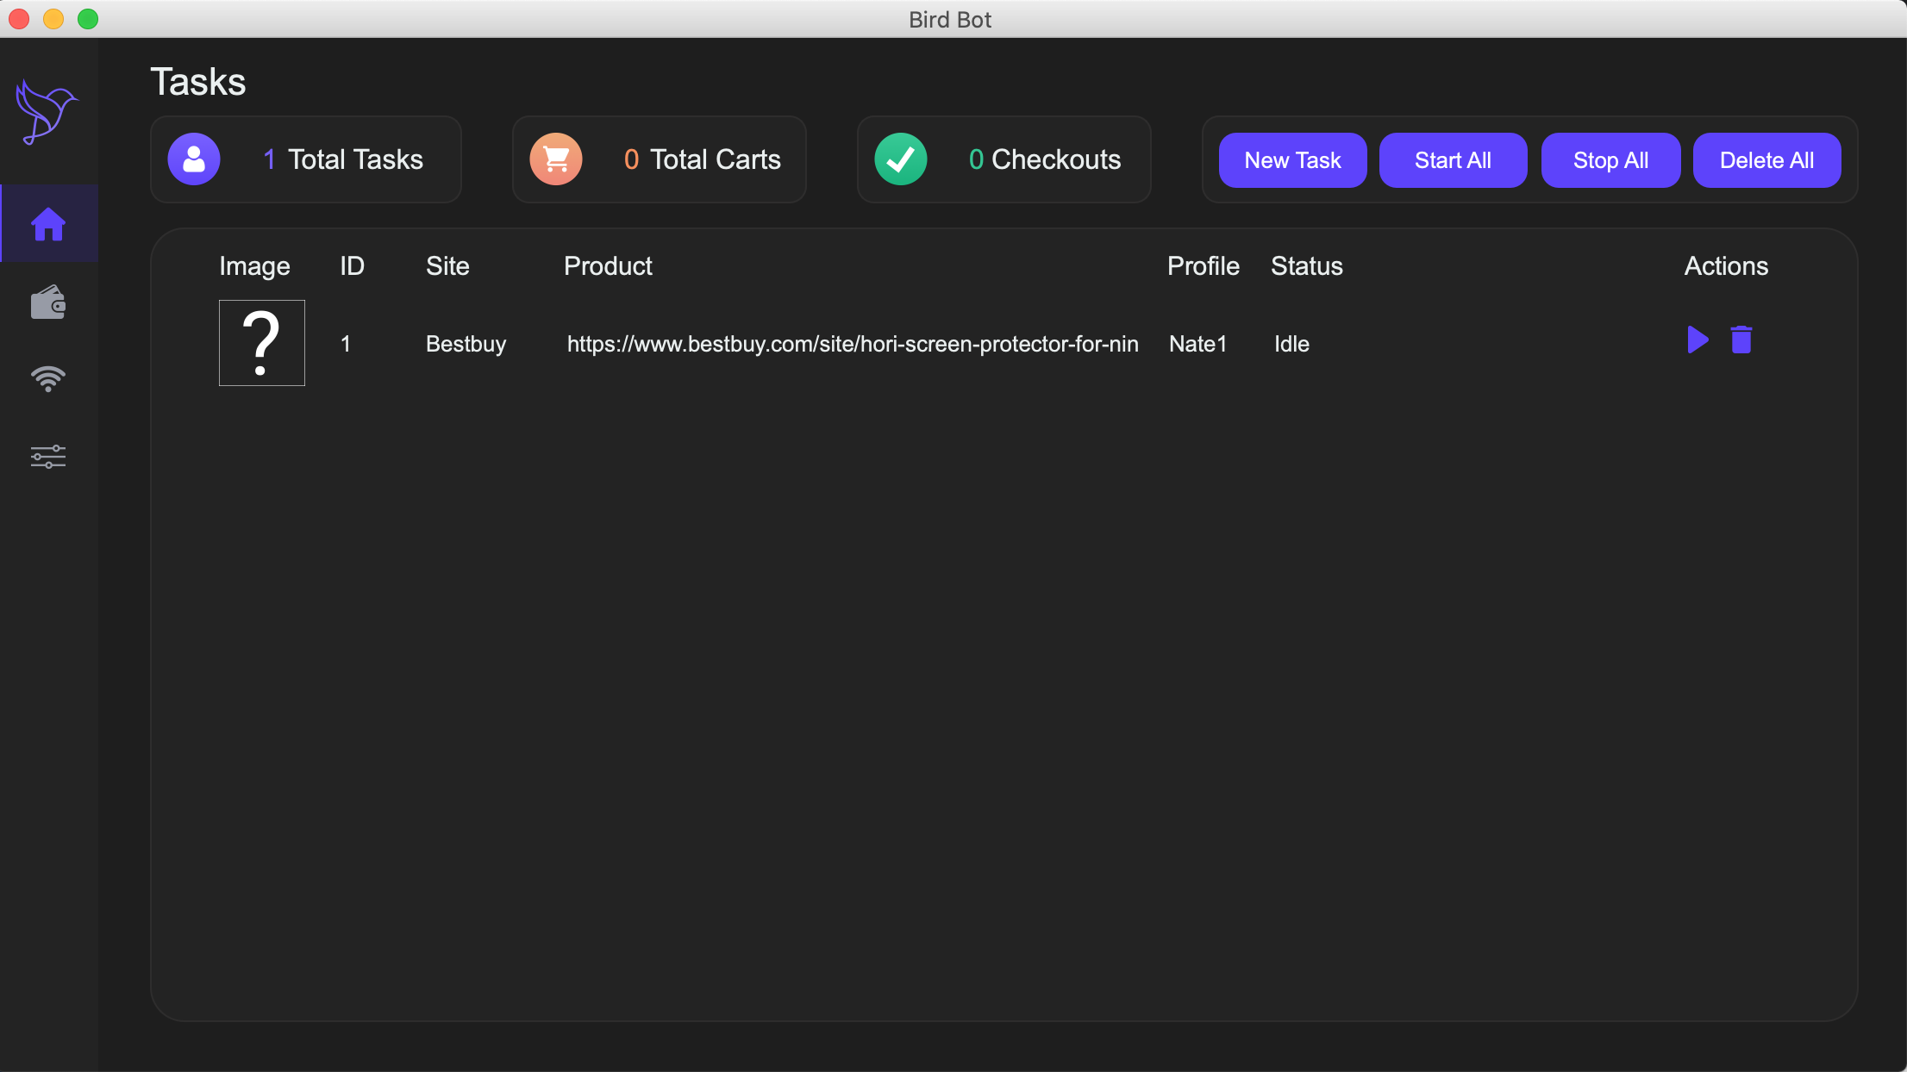1907x1072 pixels.
Task: Select the proxy/WiFi icon
Action: [x=48, y=378]
